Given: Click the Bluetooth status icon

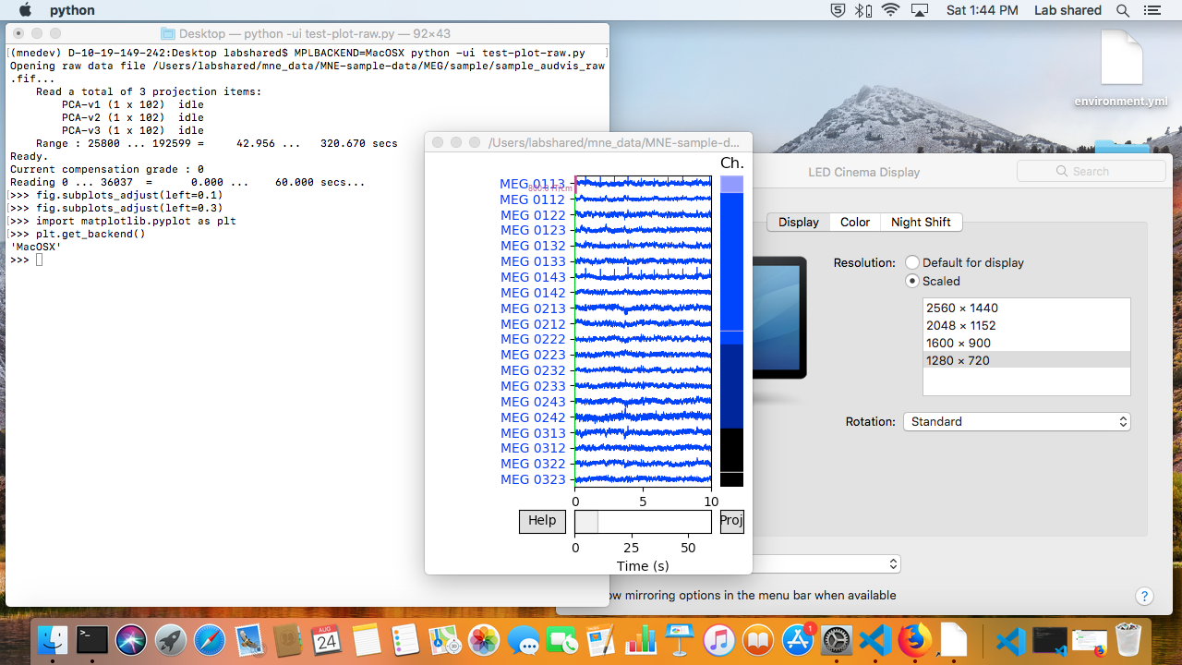Looking at the screenshot, I should pos(862,10).
